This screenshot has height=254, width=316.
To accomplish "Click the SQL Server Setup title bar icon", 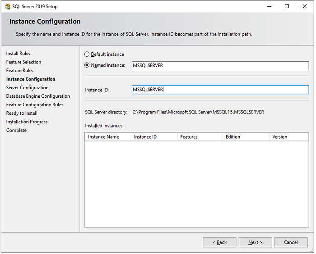I will tap(8, 6).
